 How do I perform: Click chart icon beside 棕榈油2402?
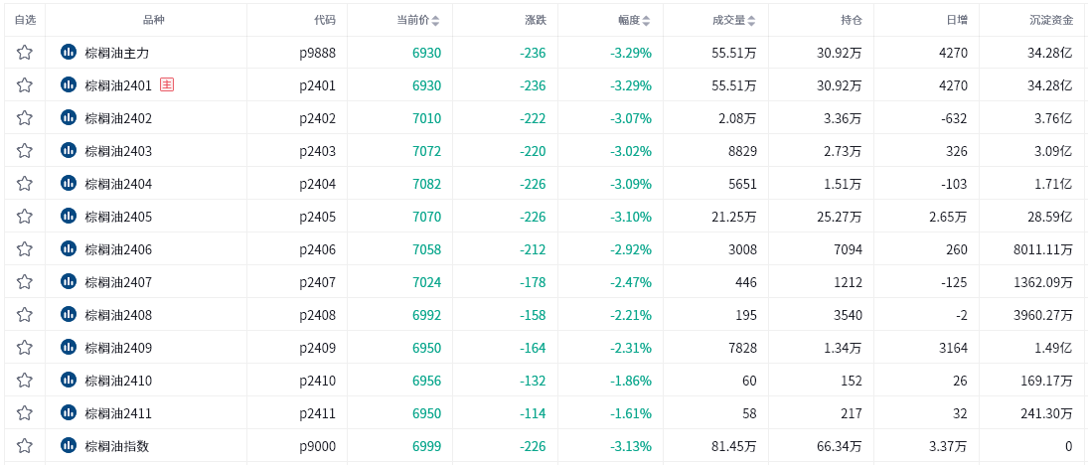click(x=69, y=117)
